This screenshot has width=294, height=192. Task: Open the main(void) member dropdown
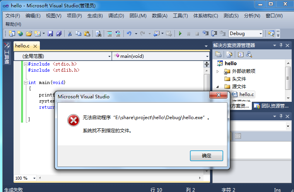click(161, 56)
